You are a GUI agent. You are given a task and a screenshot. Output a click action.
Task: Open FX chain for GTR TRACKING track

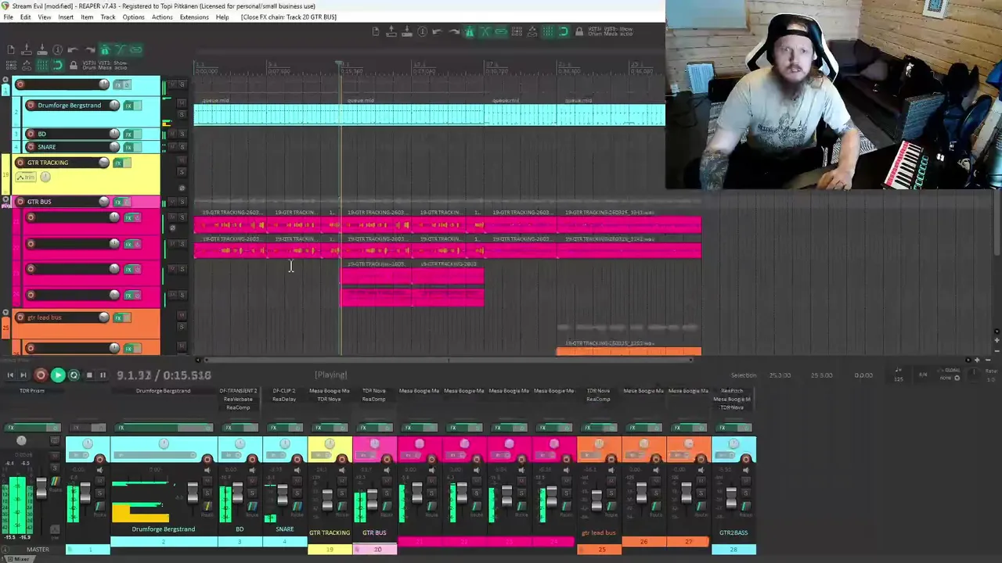[x=118, y=163]
